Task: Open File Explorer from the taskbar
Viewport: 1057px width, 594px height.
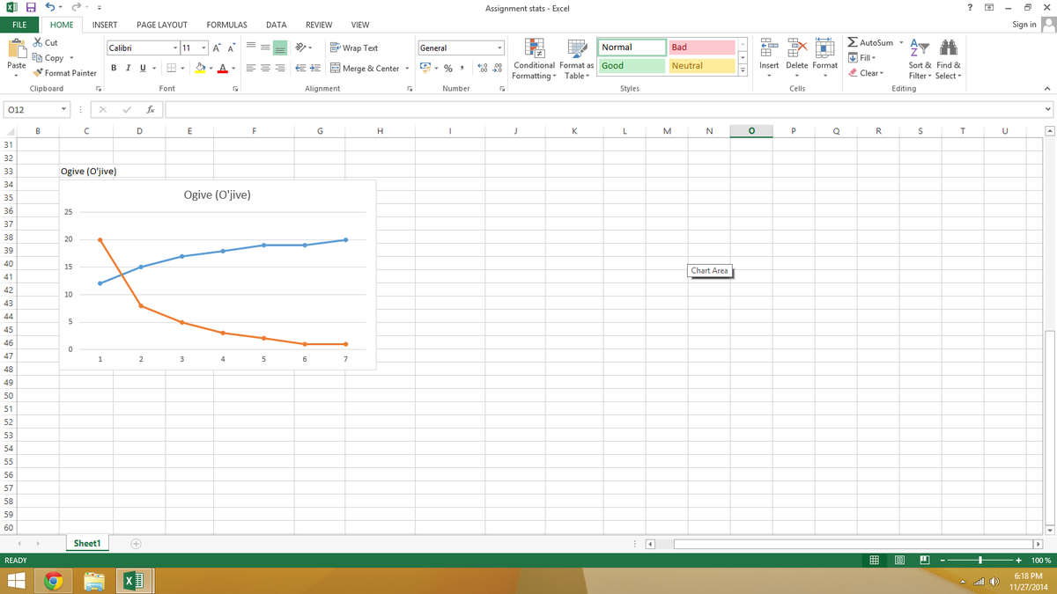Action: (x=94, y=581)
